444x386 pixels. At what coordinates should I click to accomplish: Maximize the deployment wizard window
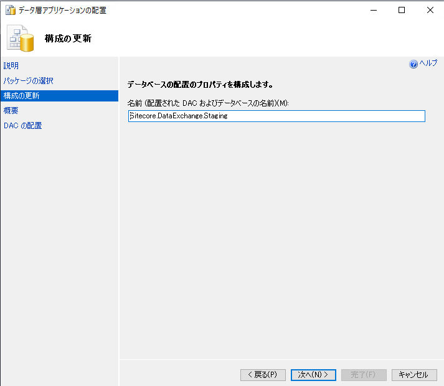point(402,10)
